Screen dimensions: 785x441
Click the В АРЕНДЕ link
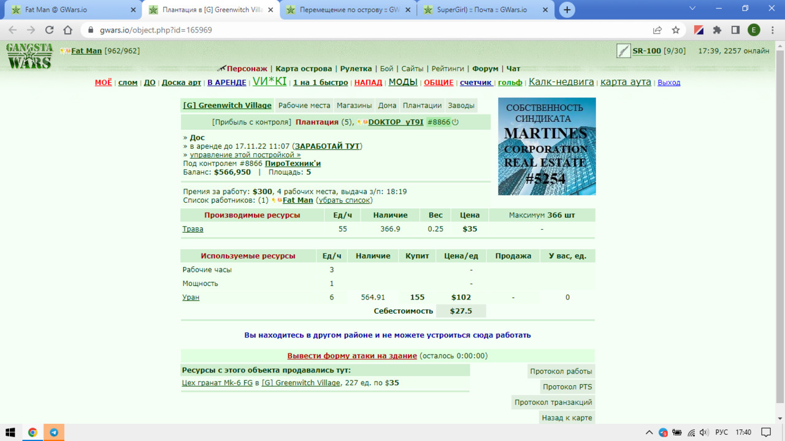227,83
